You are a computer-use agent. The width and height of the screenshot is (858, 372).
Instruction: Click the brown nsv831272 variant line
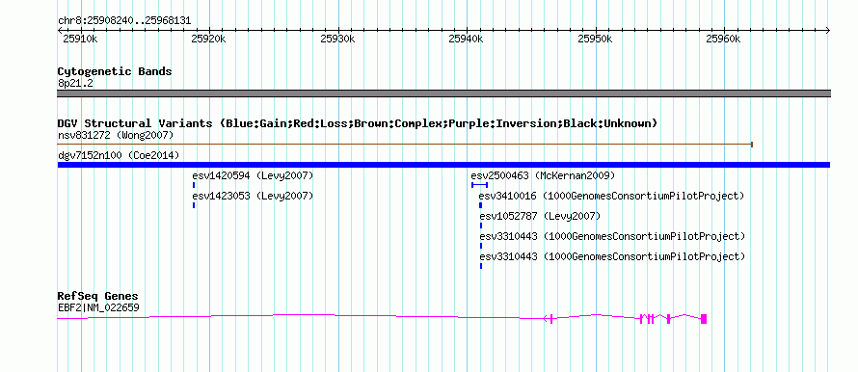pyautogui.click(x=406, y=145)
